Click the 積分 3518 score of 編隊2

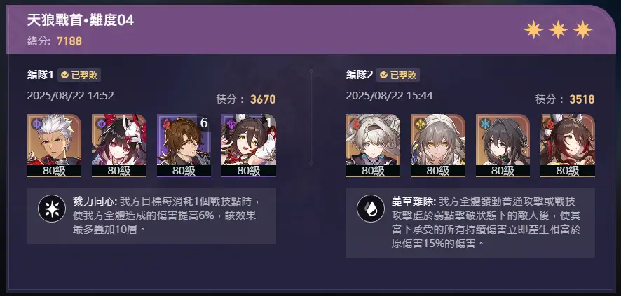coord(565,99)
